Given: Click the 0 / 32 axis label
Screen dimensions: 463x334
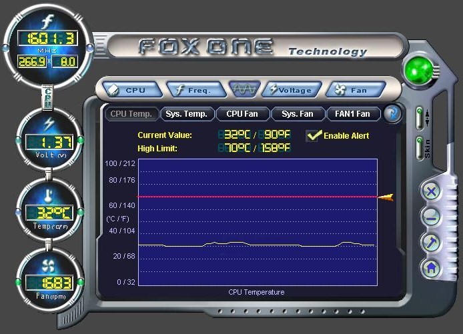Looking at the screenshot, I should pos(126,282).
